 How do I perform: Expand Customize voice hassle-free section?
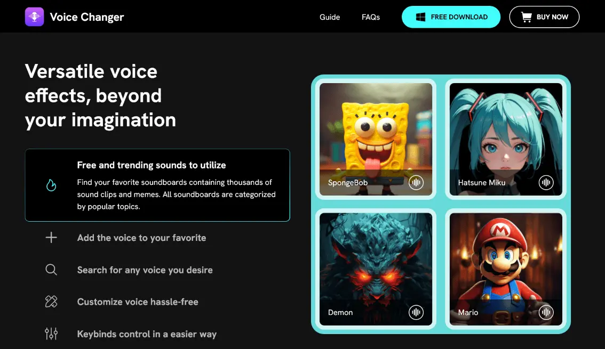pyautogui.click(x=138, y=302)
